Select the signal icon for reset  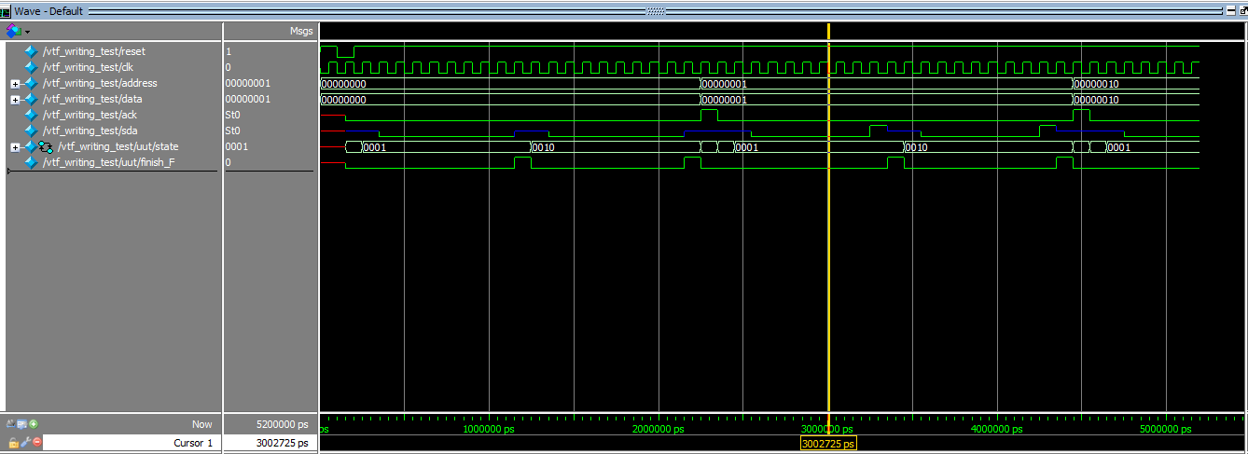coord(31,51)
